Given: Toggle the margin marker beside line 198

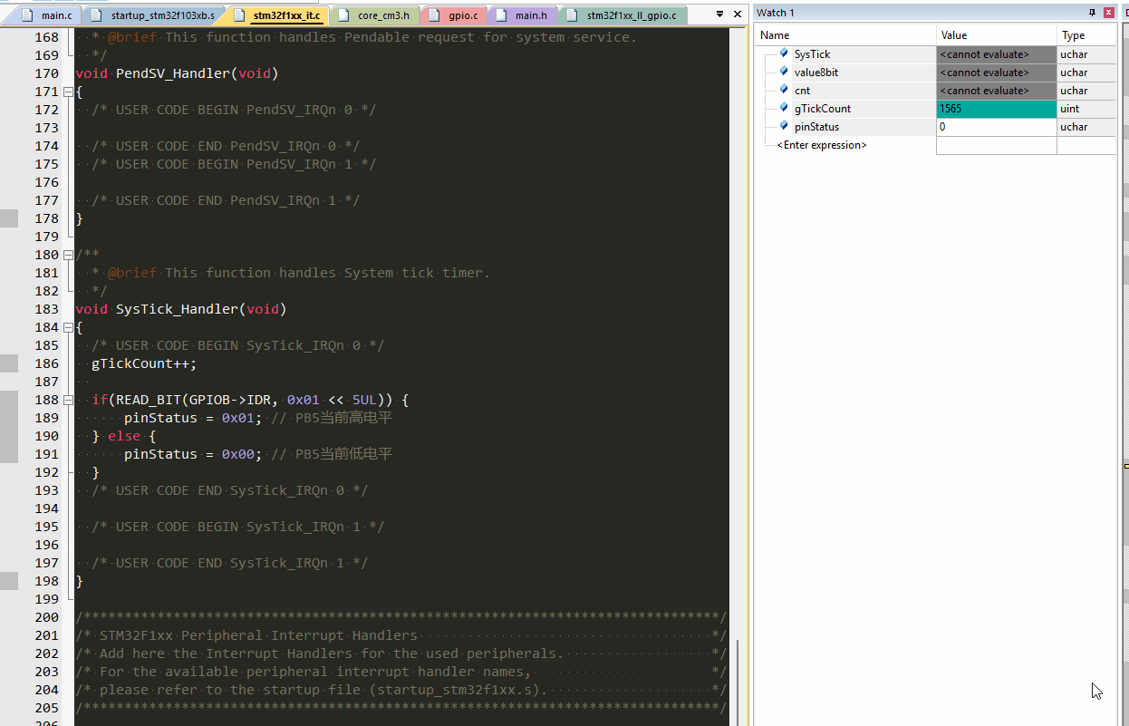Looking at the screenshot, I should tap(7, 580).
